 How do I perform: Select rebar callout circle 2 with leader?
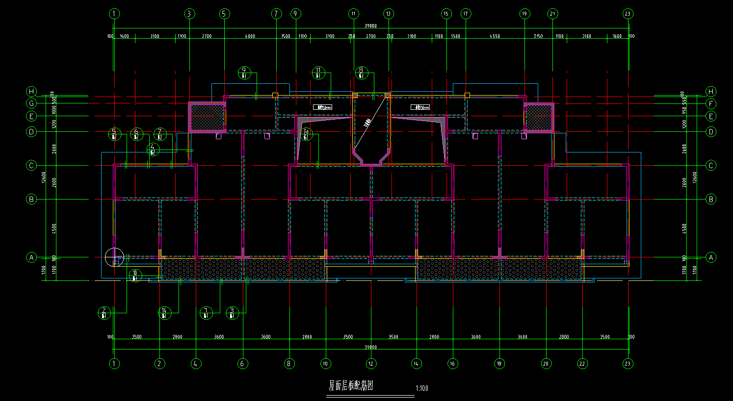104,313
